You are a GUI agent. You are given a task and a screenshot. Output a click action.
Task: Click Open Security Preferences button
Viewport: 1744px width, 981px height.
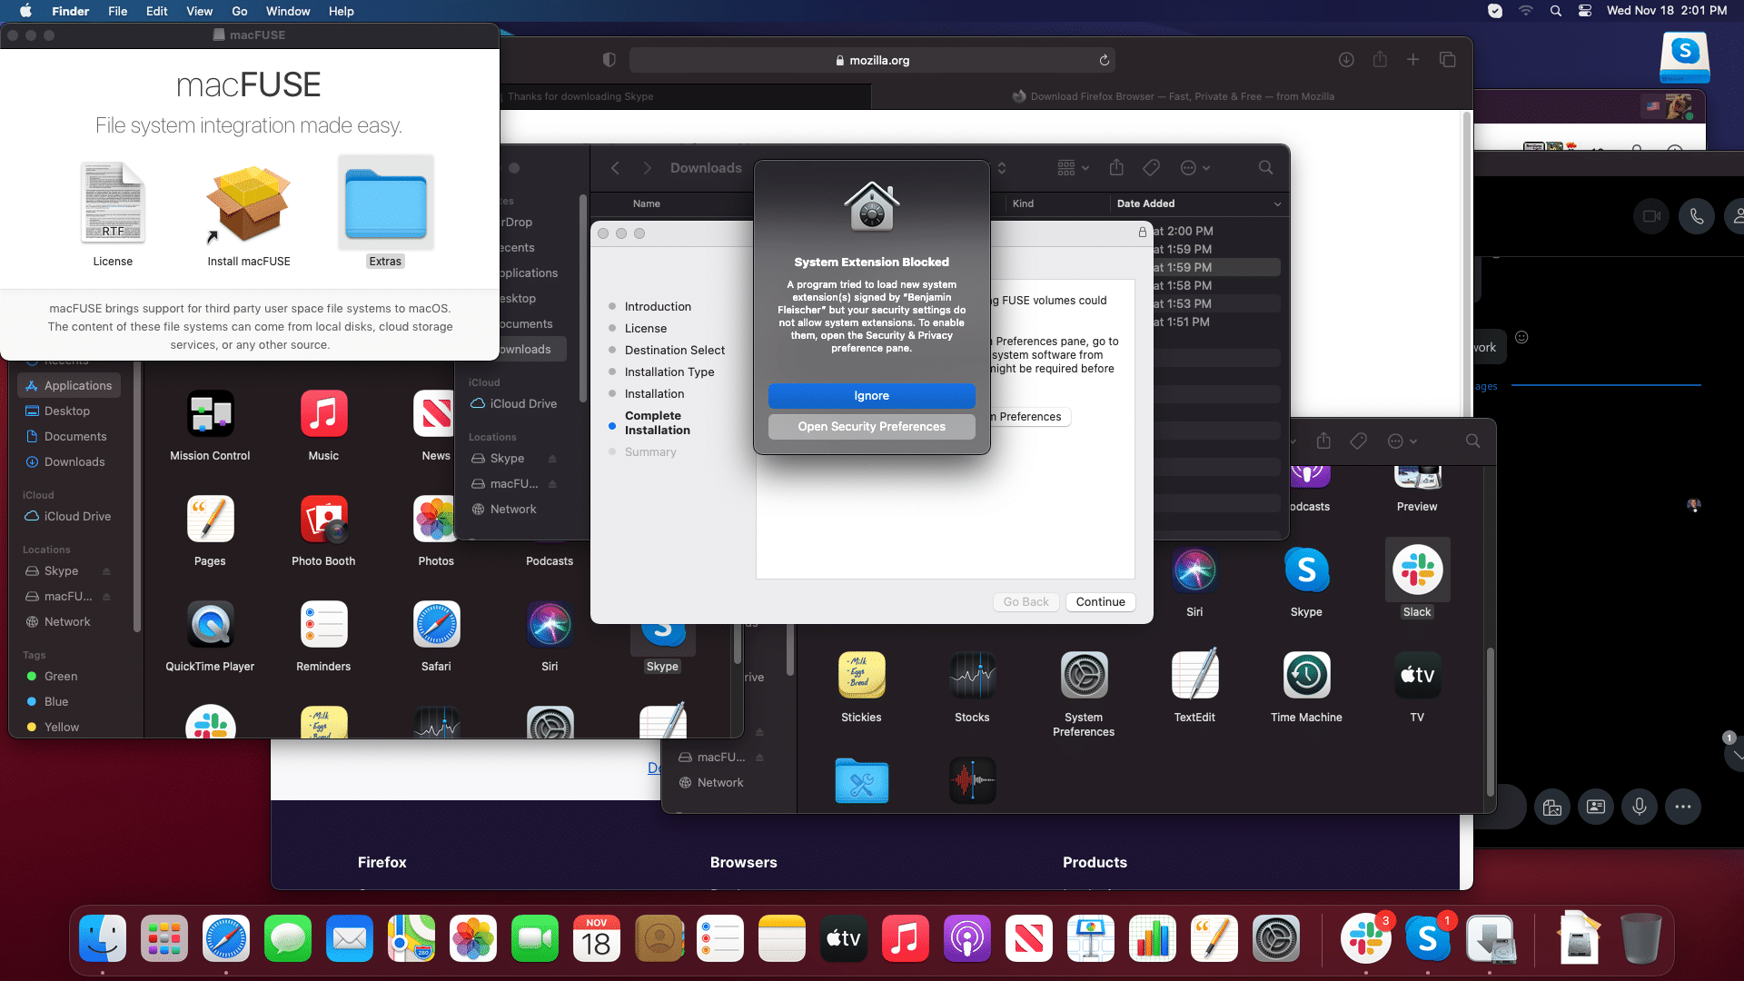[871, 427]
